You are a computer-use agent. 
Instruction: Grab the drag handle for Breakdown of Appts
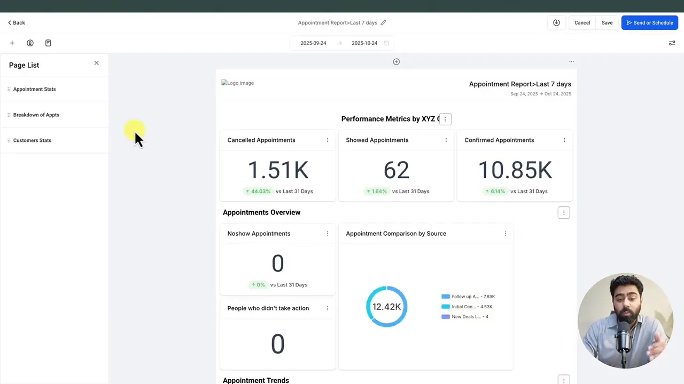click(x=9, y=115)
